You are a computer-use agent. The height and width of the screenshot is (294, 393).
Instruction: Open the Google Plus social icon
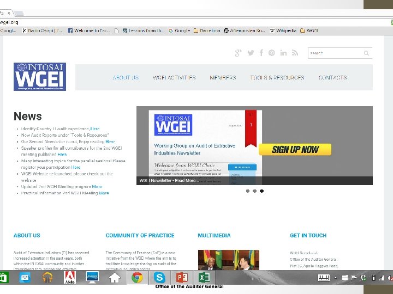[x=238, y=53]
